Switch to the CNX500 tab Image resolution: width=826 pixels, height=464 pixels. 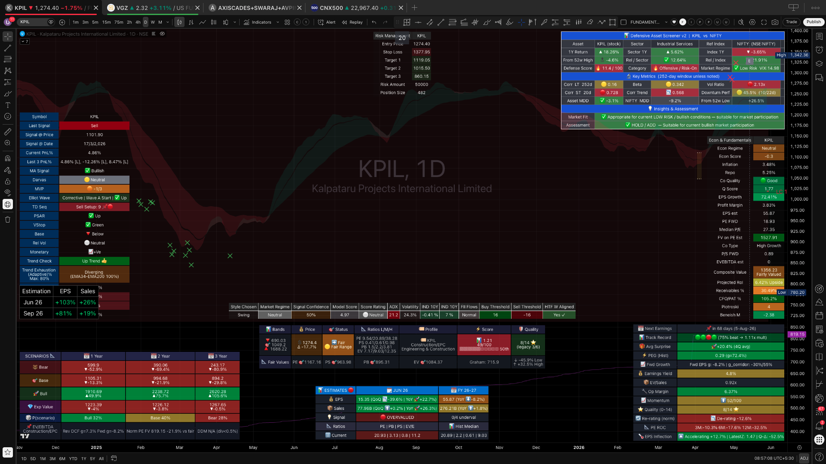point(357,8)
